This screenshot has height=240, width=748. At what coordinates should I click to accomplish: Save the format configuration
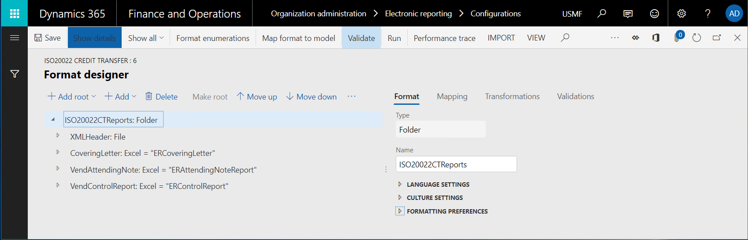click(x=48, y=38)
